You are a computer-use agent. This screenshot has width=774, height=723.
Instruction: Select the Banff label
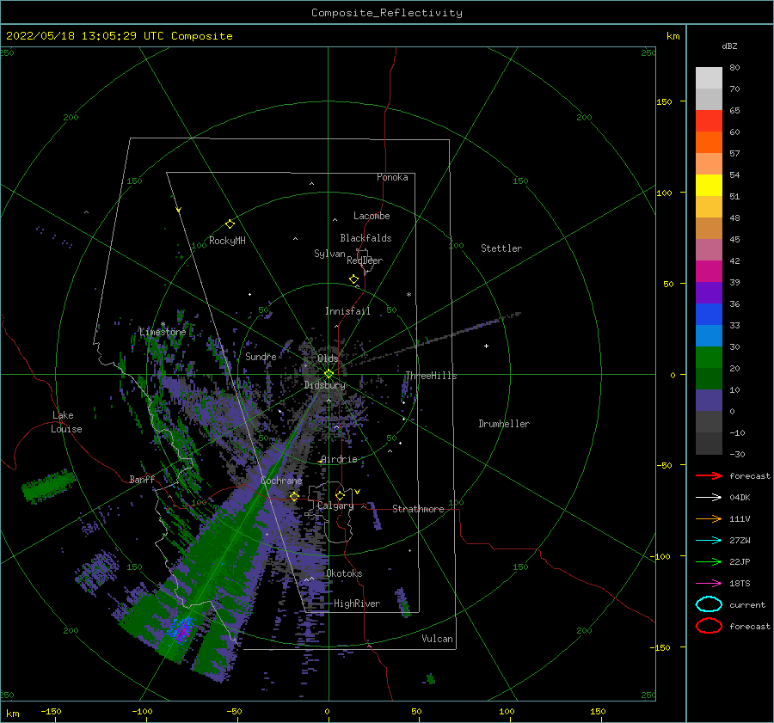142,479
